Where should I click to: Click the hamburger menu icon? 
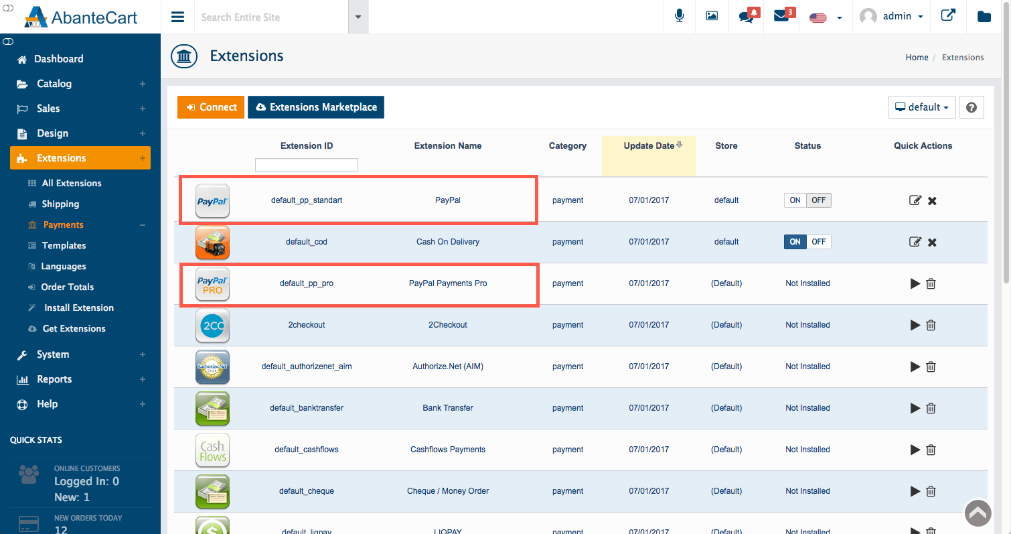click(177, 17)
